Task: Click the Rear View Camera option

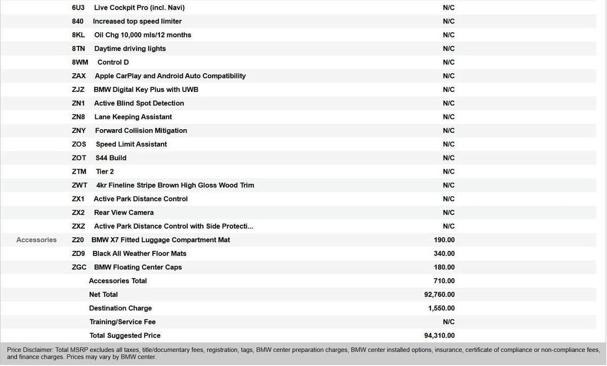Action: 123,213
